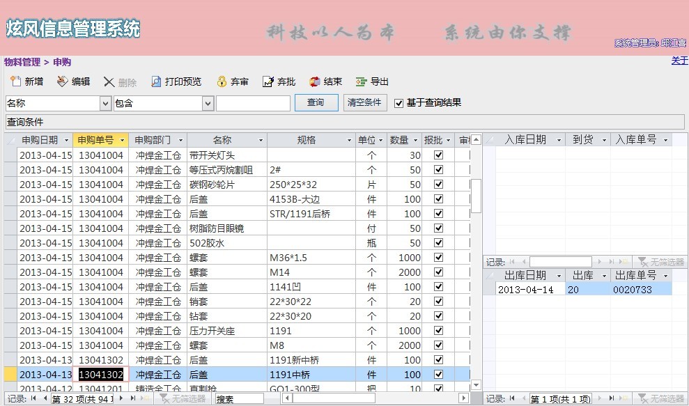Click the 物料管理 breadcrumb
689x406 pixels.
coord(22,63)
